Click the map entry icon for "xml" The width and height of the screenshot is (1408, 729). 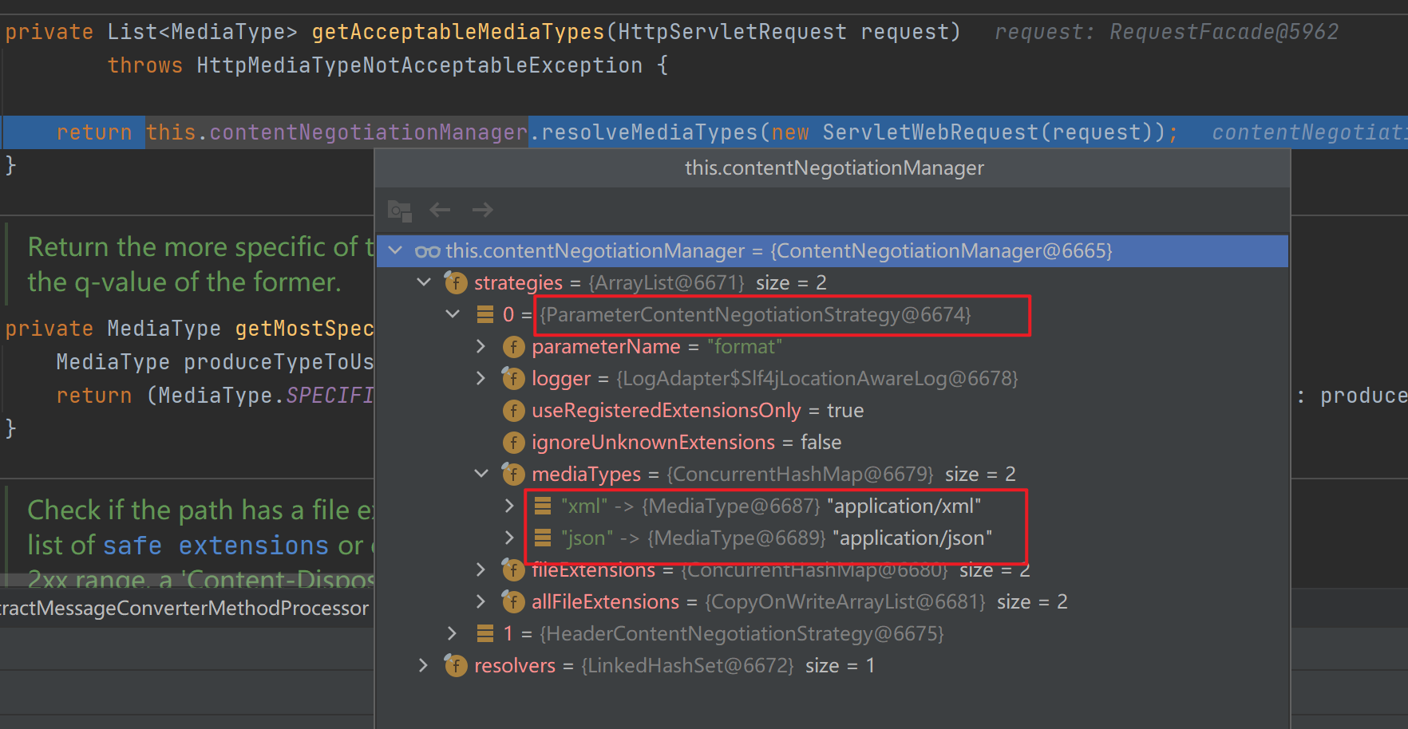click(543, 506)
